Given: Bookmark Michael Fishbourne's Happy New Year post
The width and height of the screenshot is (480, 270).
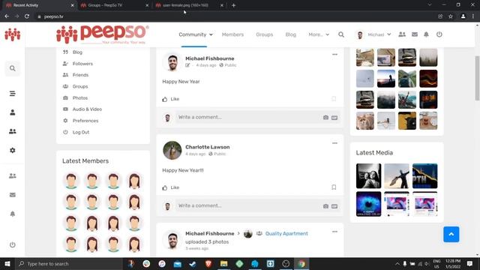Looking at the screenshot, I should tap(334, 98).
